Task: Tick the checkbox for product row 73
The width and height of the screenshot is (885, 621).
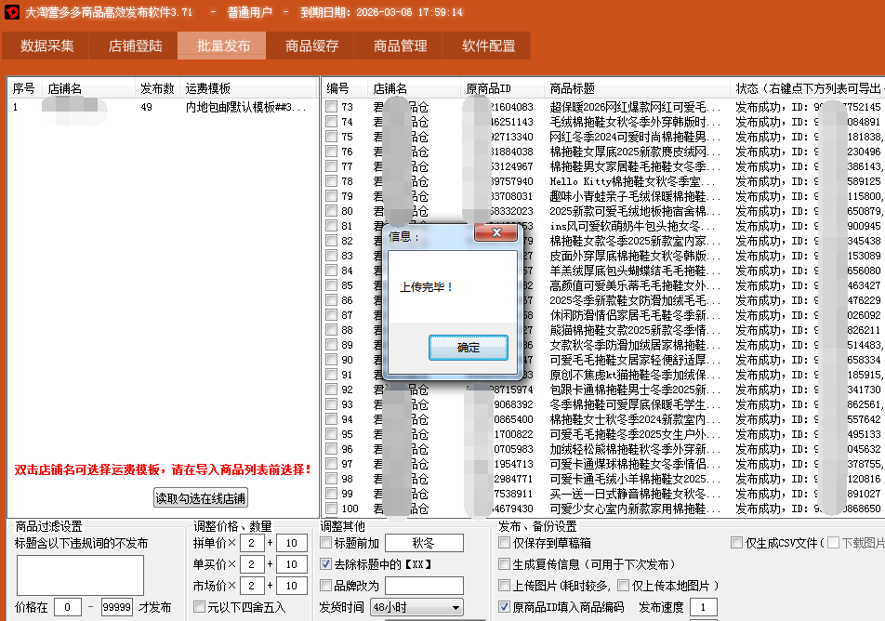Action: pos(332,107)
